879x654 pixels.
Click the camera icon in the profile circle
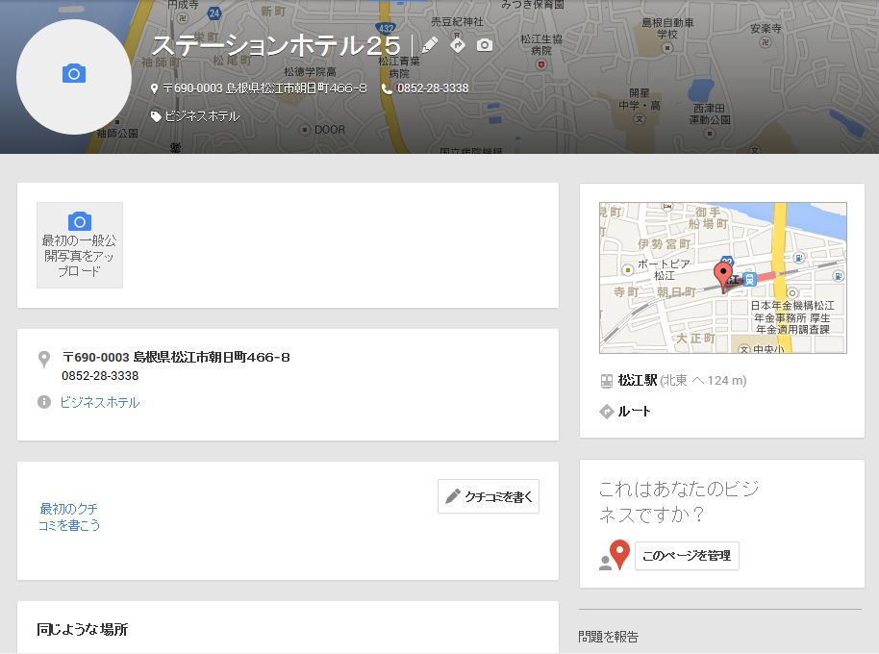pos(74,73)
